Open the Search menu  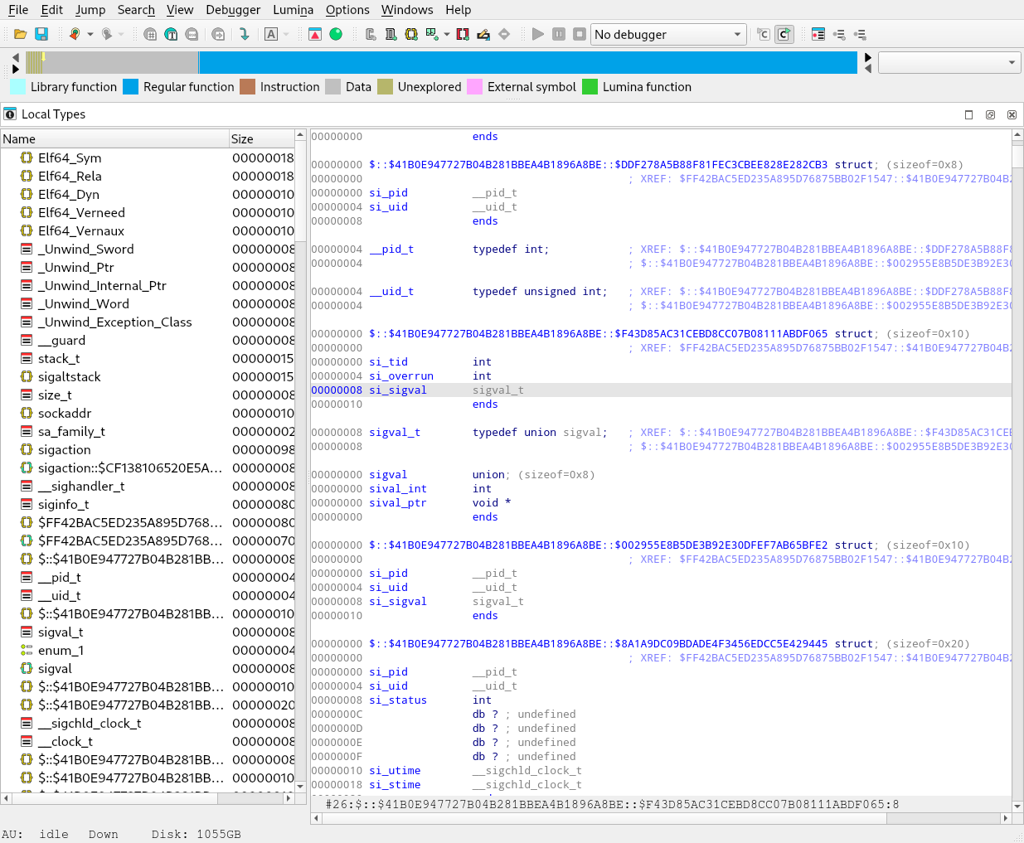136,10
